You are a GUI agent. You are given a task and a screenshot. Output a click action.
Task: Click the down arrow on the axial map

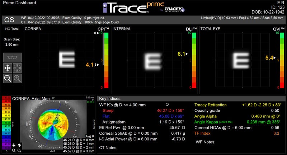(14, 145)
